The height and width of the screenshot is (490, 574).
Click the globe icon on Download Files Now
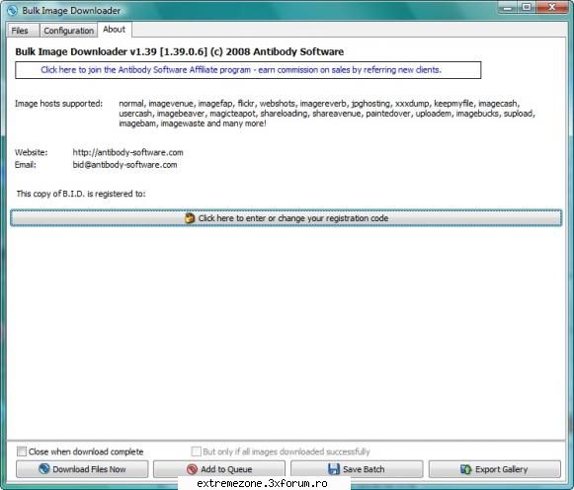coord(44,469)
